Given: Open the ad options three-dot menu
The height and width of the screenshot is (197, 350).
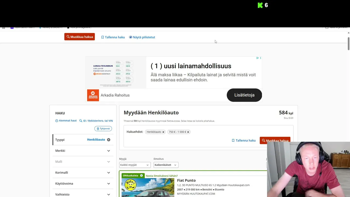Looking at the screenshot, I should 261,58.
